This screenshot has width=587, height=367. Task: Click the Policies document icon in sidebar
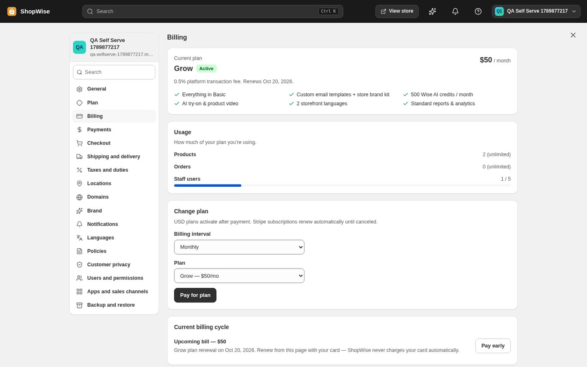[x=80, y=251]
